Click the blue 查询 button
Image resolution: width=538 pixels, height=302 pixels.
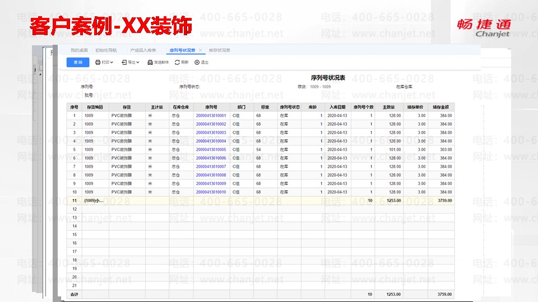[x=78, y=63]
